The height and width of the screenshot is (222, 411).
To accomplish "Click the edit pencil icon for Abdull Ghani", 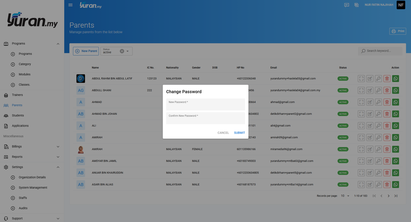I will (x=370, y=90).
